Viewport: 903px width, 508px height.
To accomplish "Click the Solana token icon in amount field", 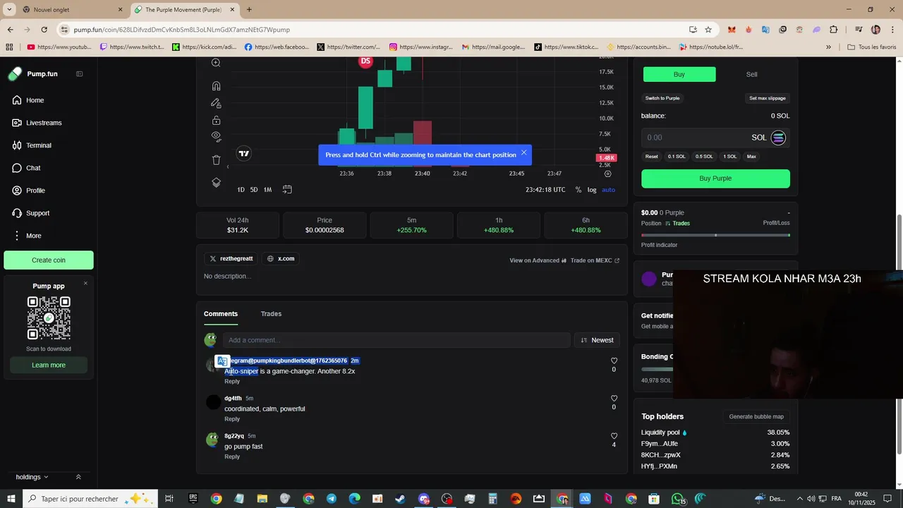I will point(778,138).
